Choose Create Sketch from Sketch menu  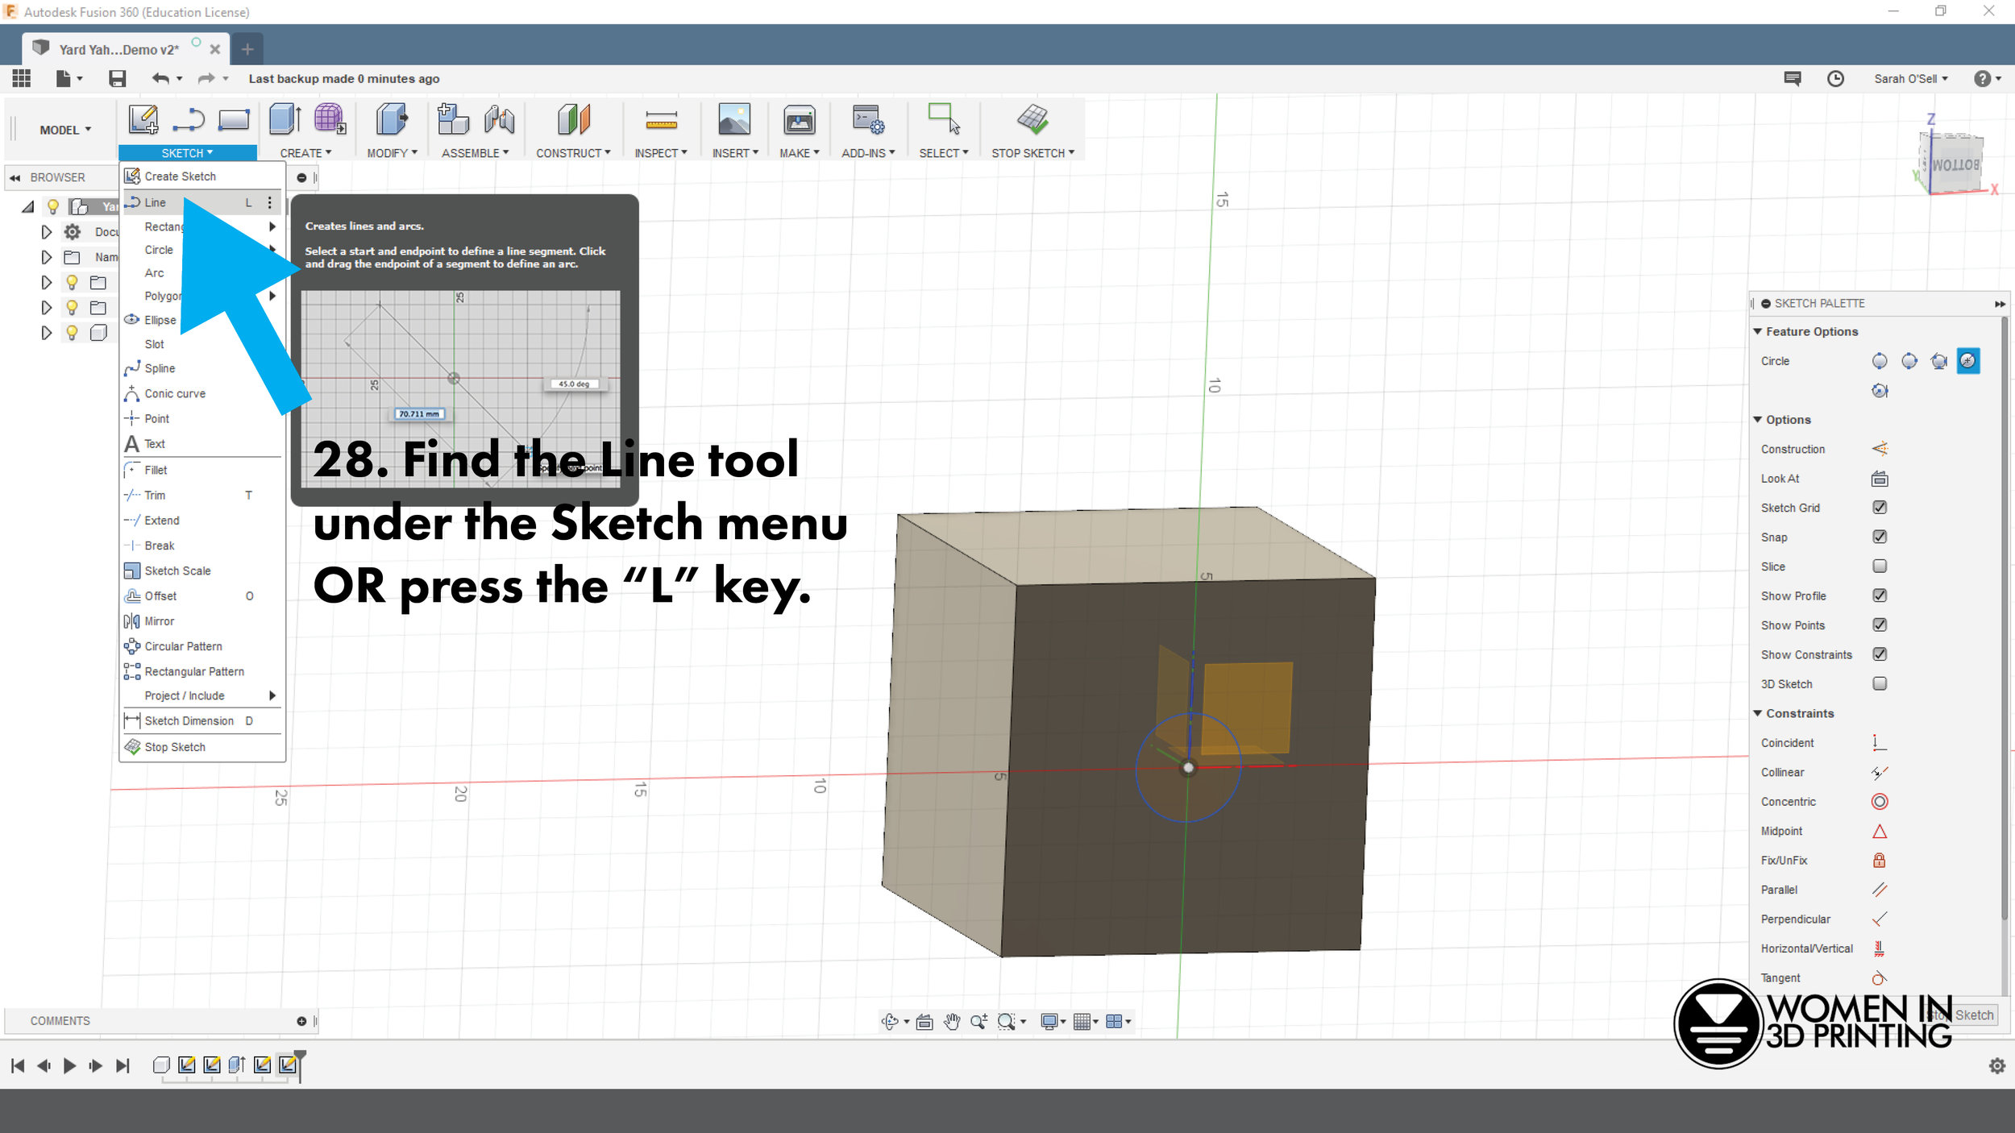pos(201,176)
